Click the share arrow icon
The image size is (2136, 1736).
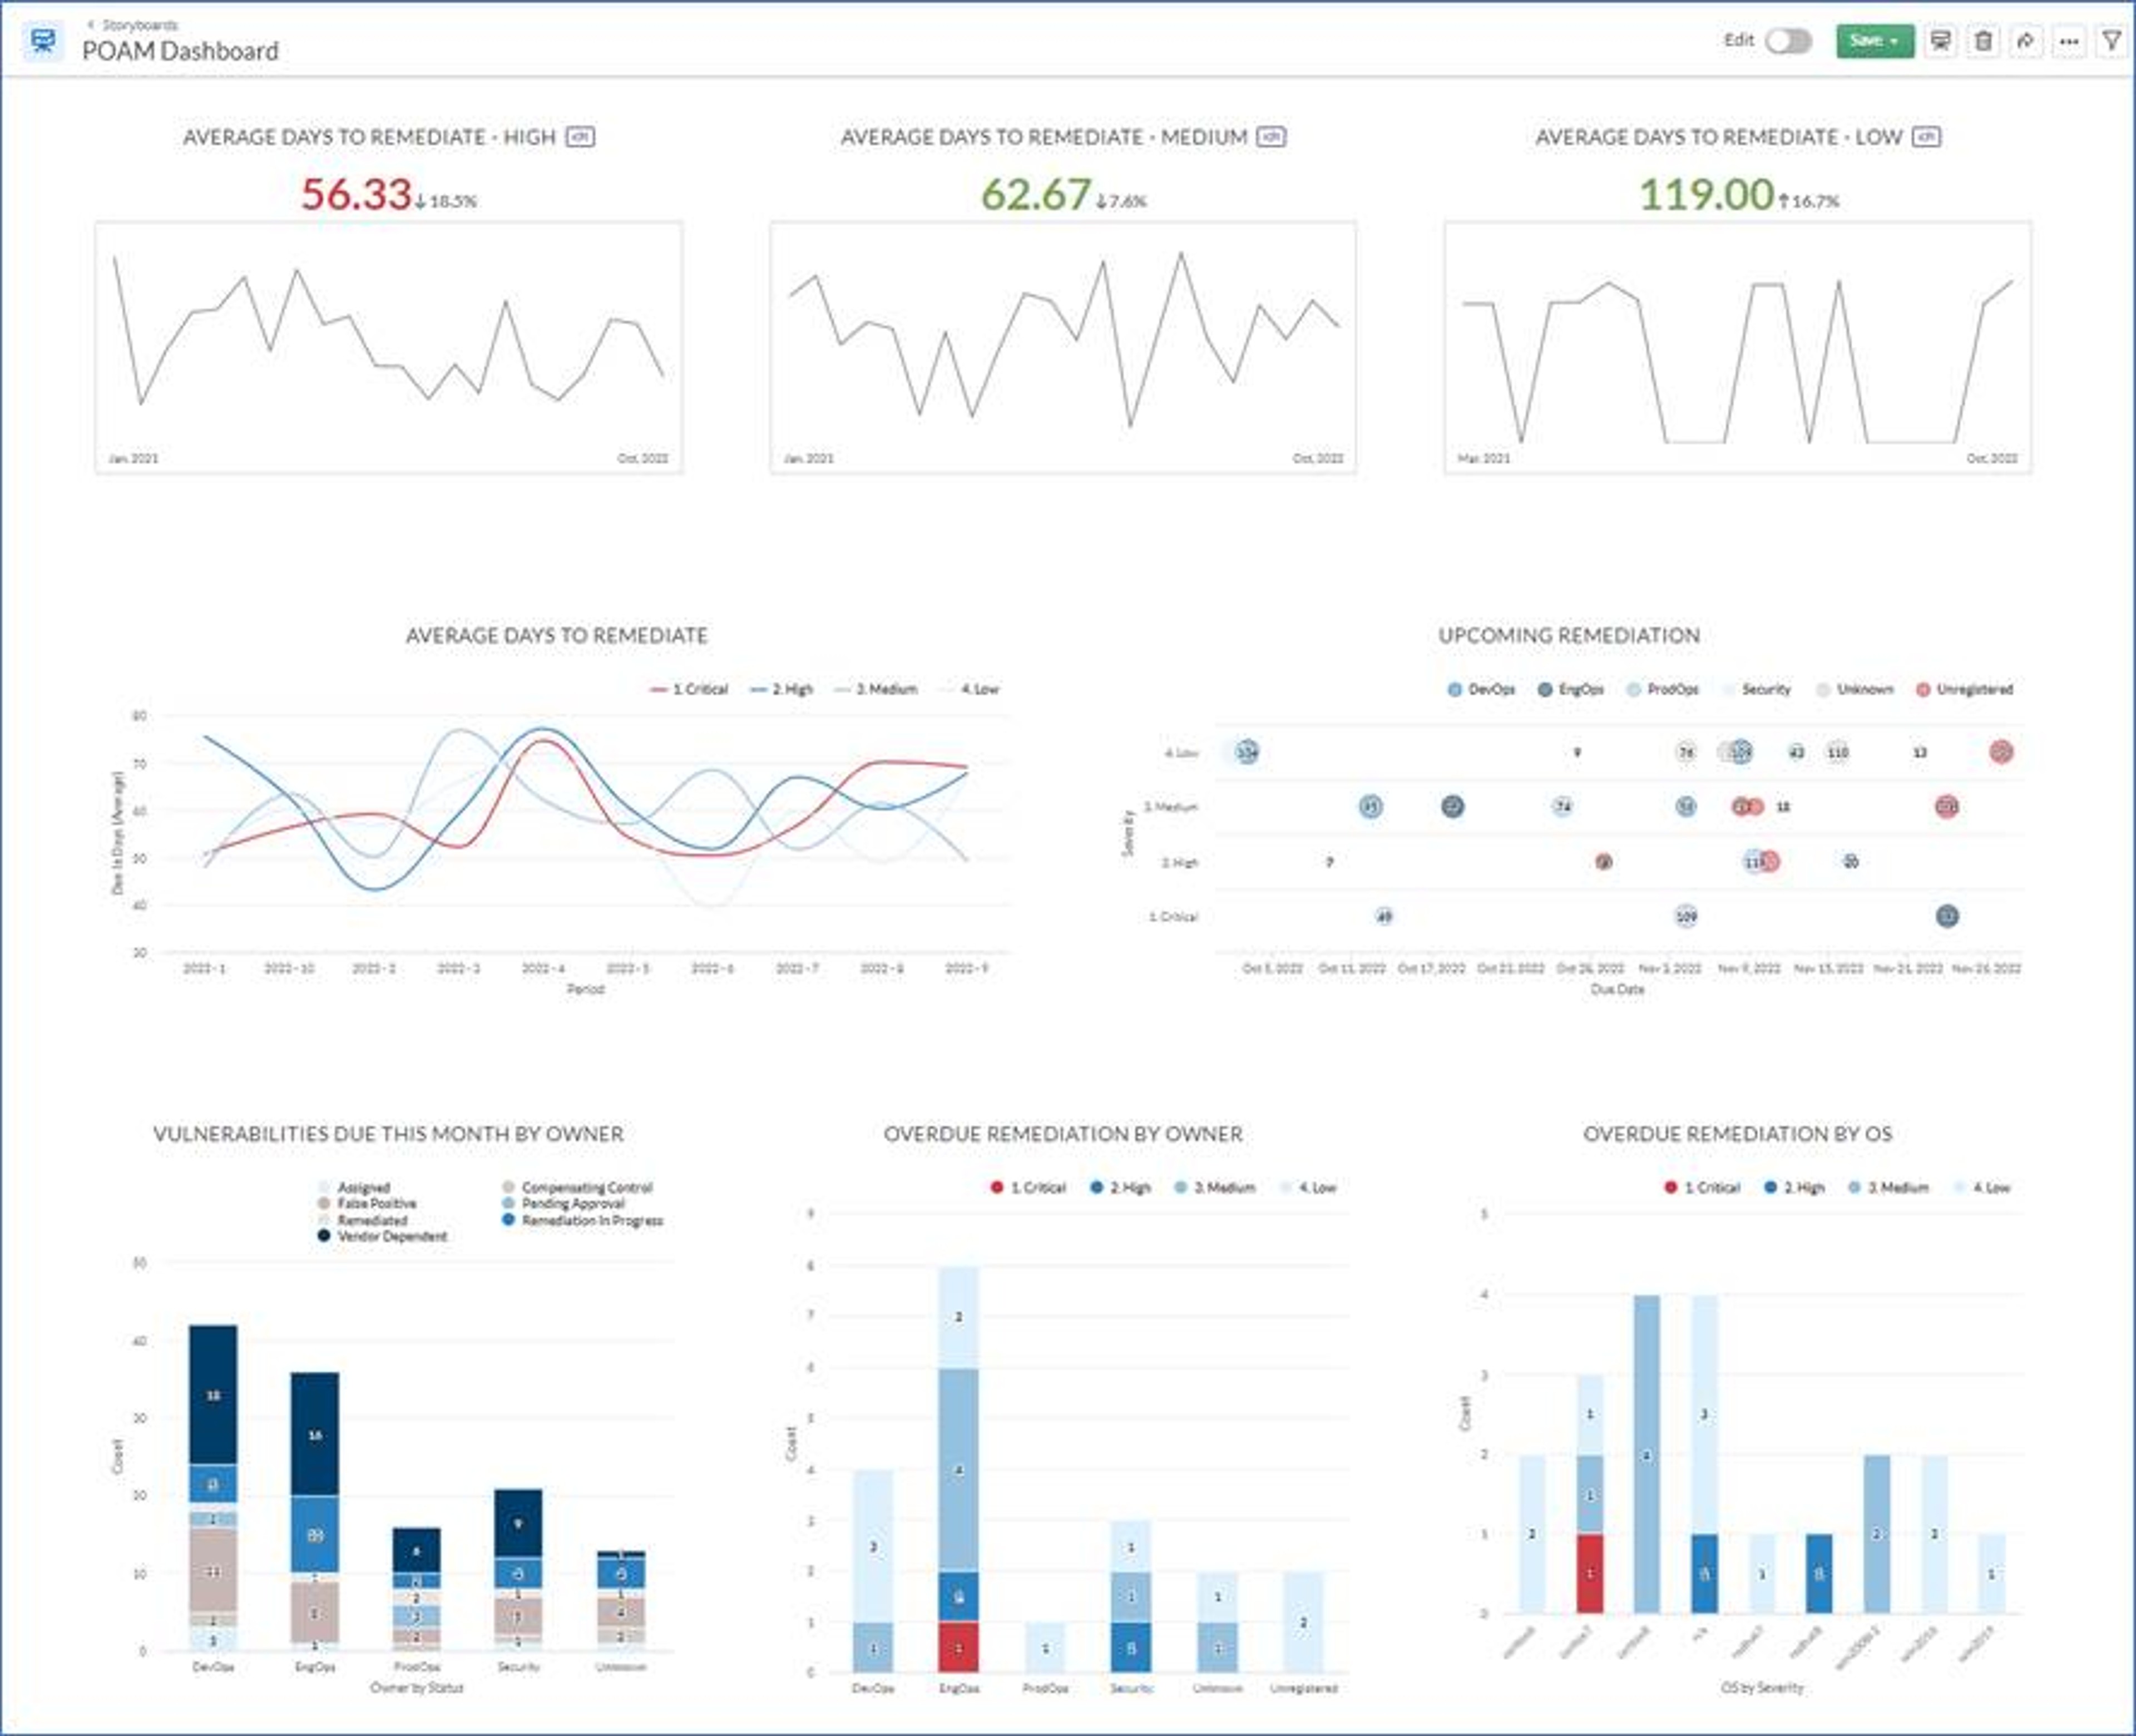pos(2026,41)
